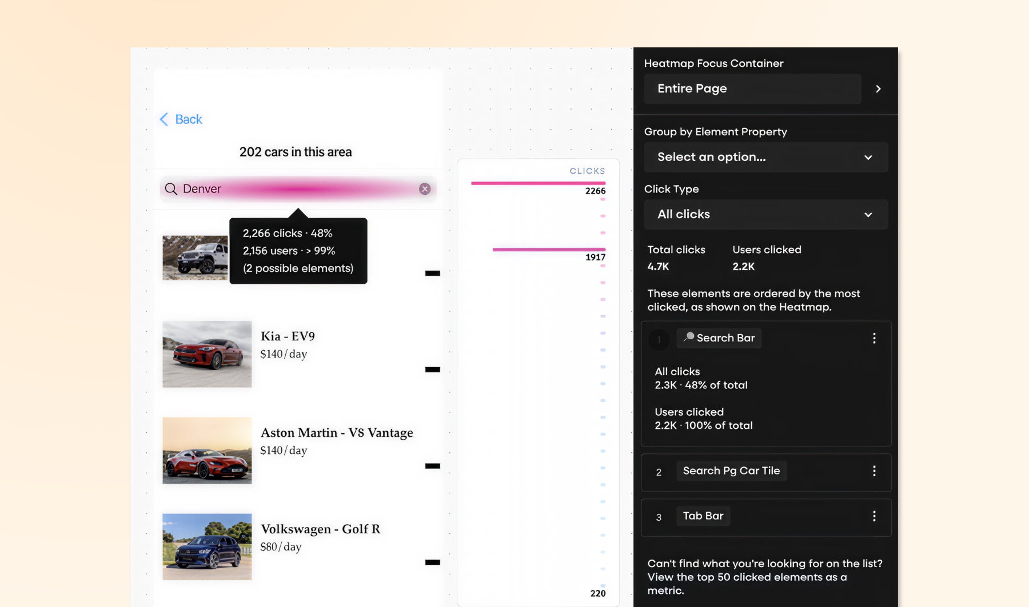
Task: Open the options menu for the Search Bar element
Action: click(x=874, y=338)
